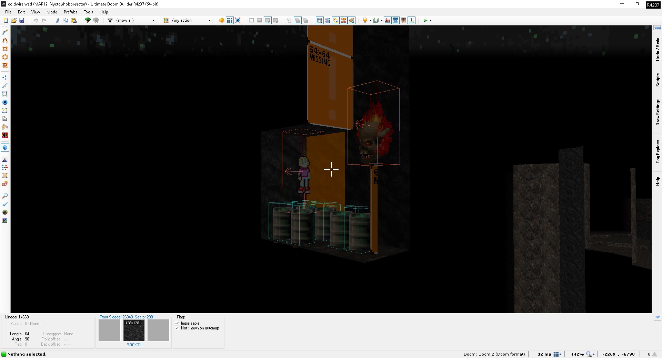Open the Scripts side tab
Screen dimensions: 662x358
pos(658,80)
